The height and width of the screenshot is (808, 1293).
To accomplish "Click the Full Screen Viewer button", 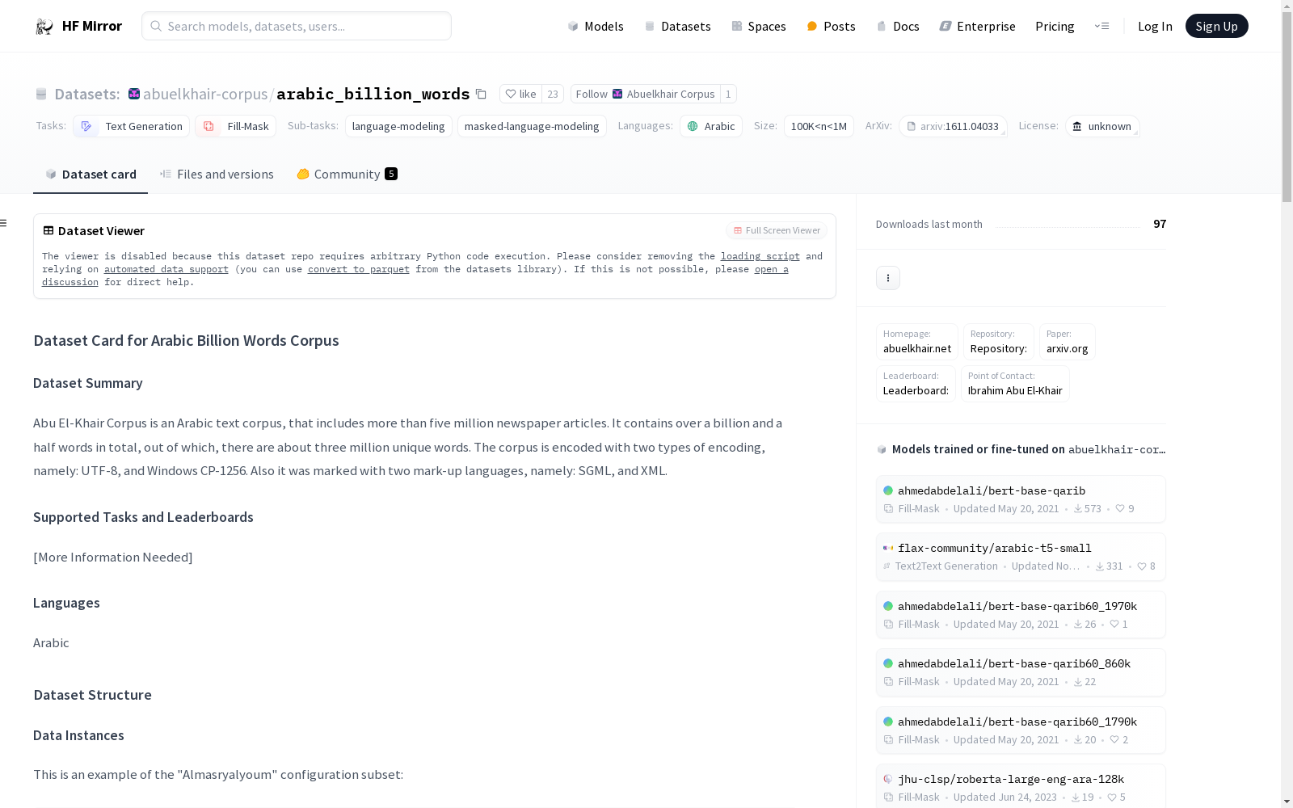I will pos(777,230).
